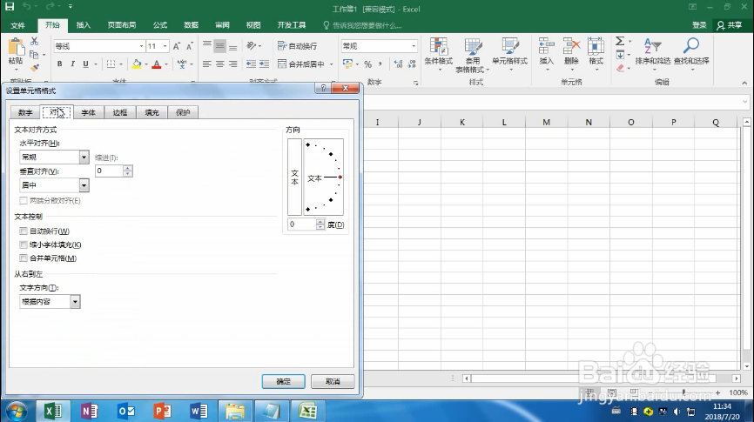Click the AutoSum sigma icon

(620, 42)
